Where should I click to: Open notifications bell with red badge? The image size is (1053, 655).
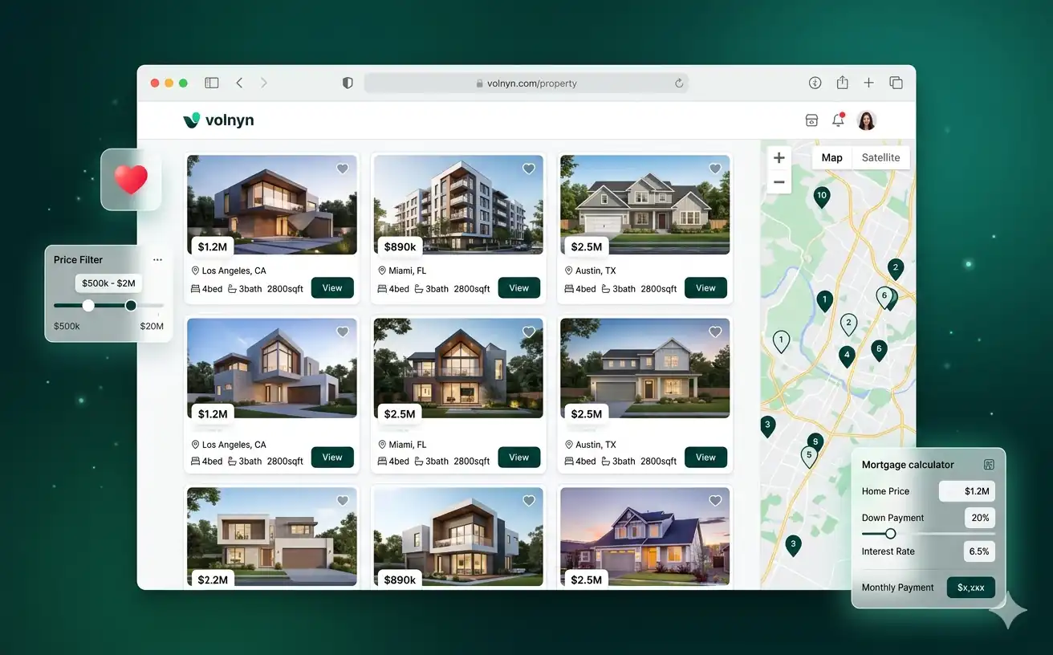[838, 120]
